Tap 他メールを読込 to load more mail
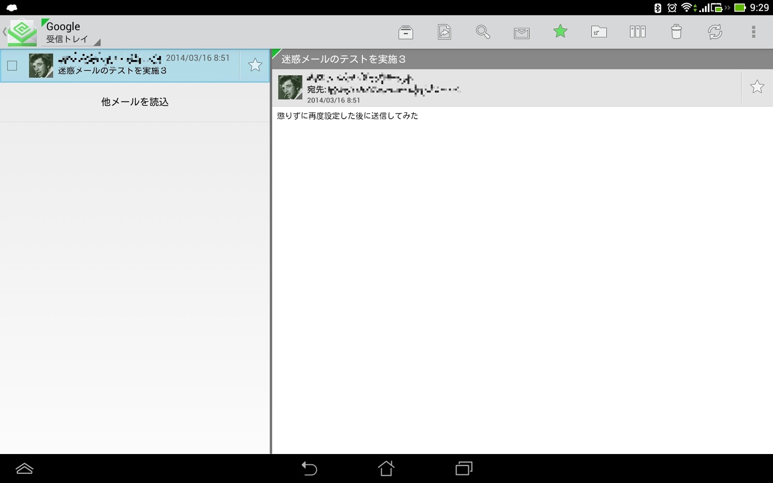The image size is (773, 483). tap(135, 102)
